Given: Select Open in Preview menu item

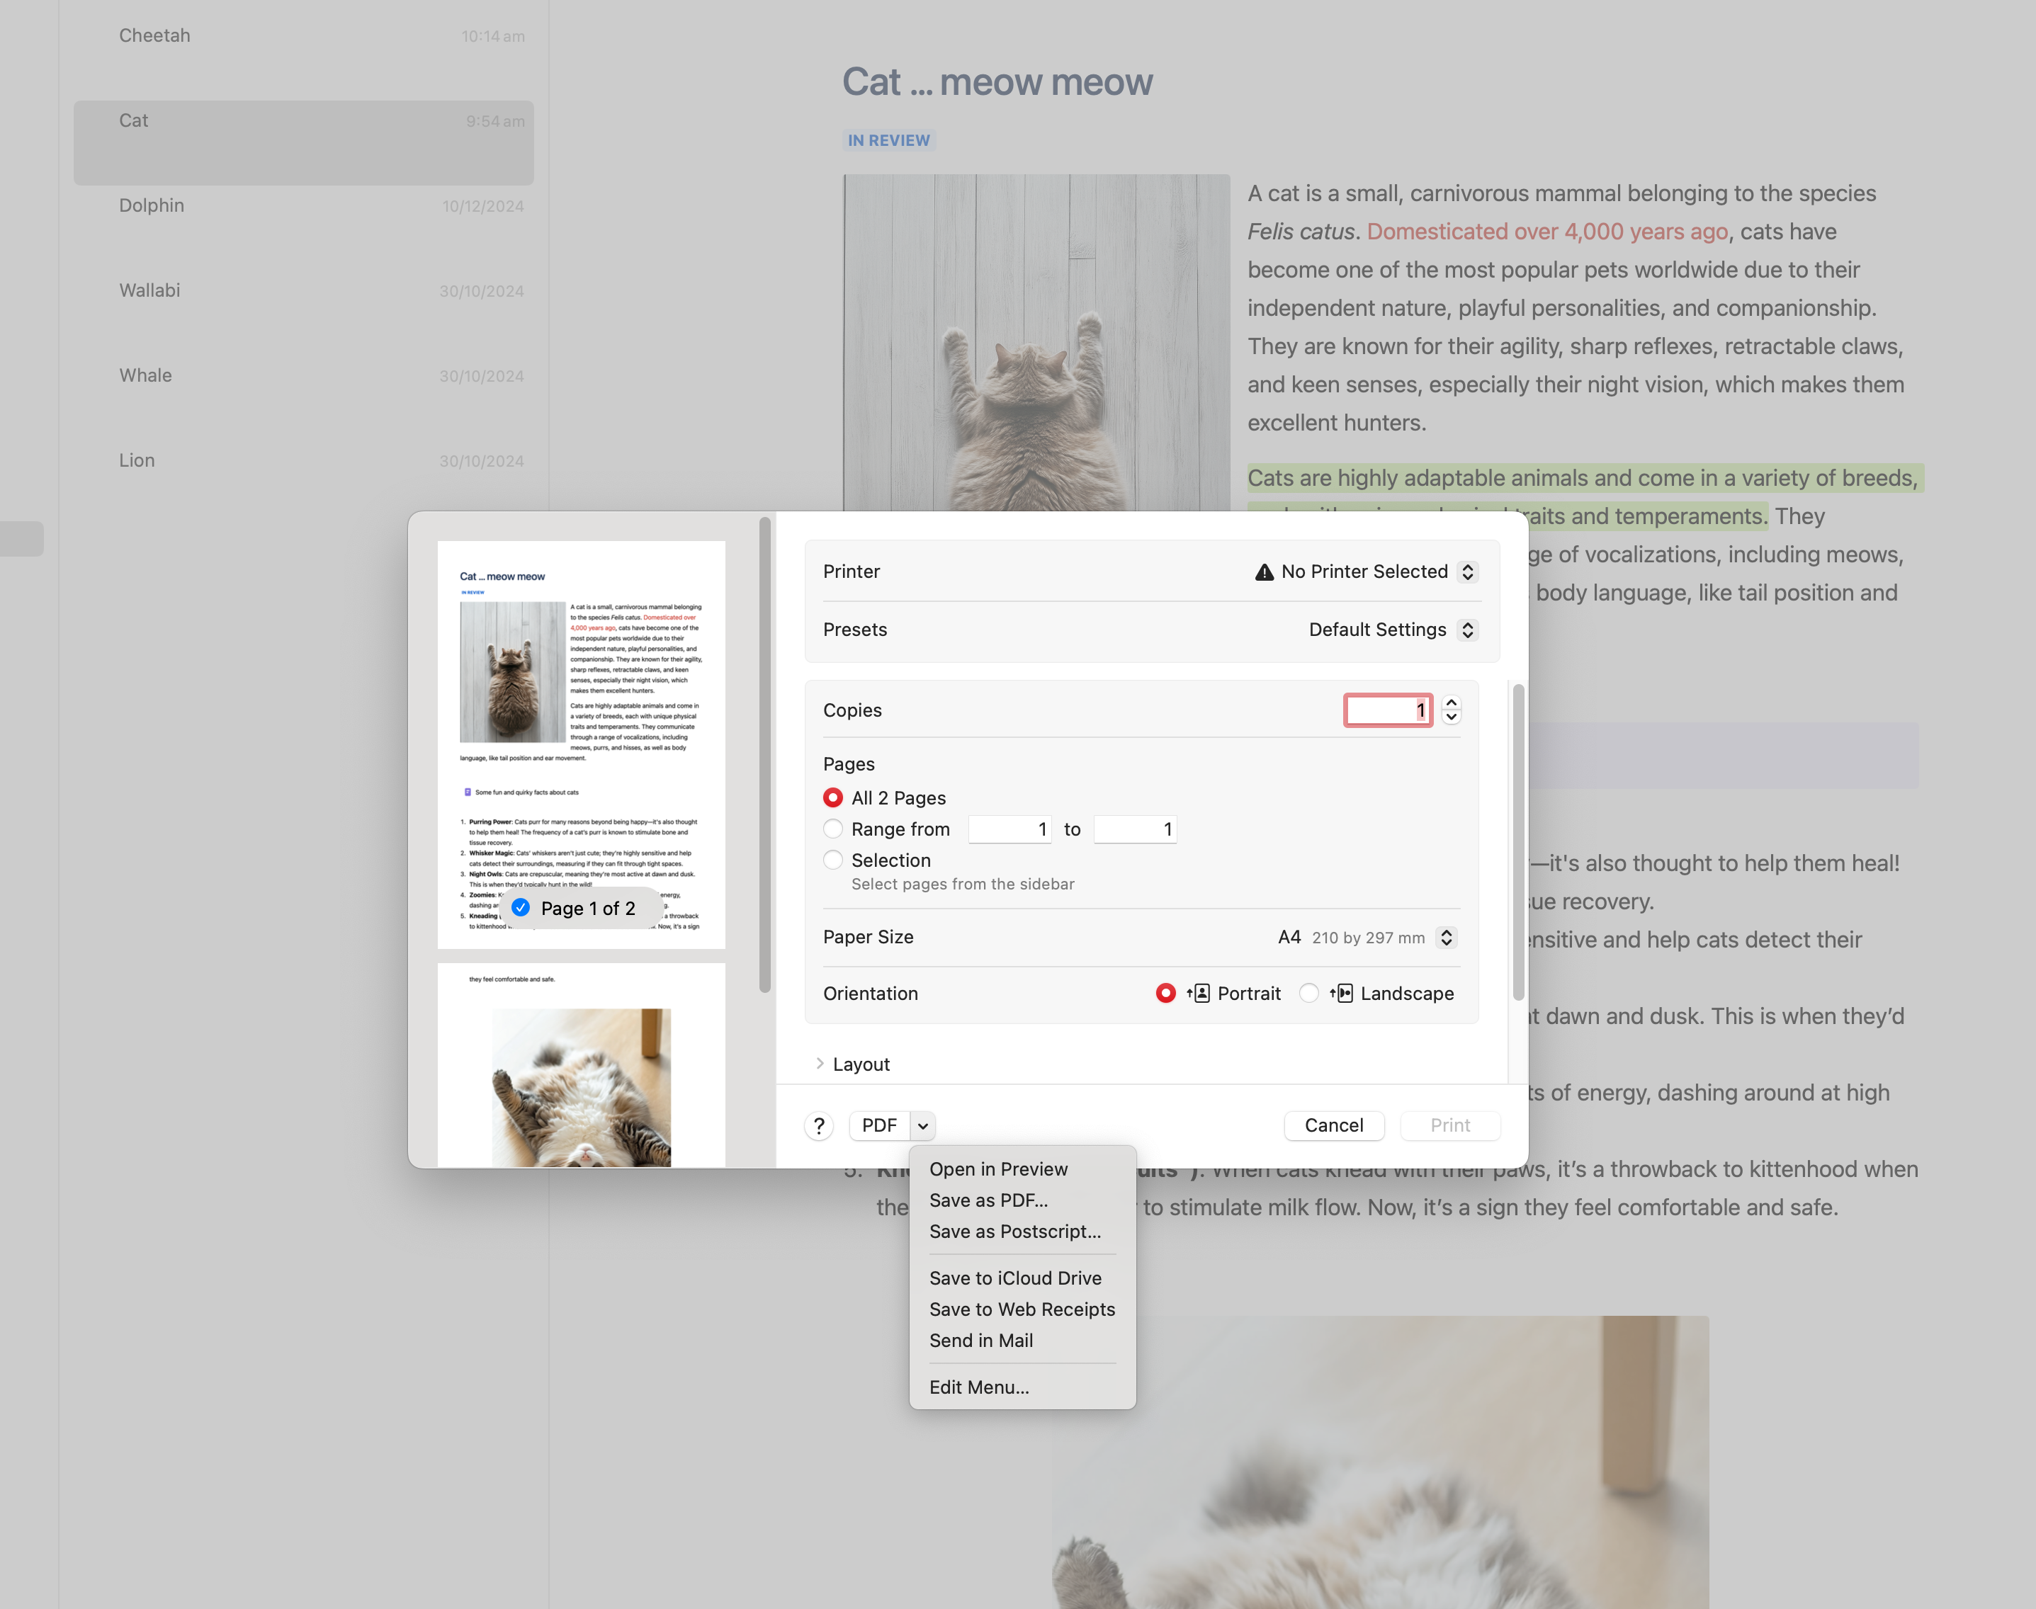Looking at the screenshot, I should pyautogui.click(x=997, y=1169).
